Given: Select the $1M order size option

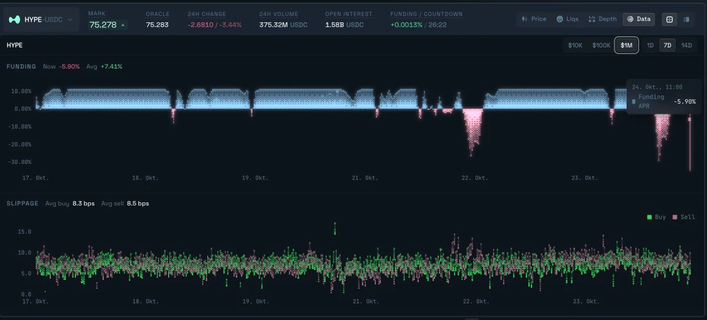Looking at the screenshot, I should point(626,45).
